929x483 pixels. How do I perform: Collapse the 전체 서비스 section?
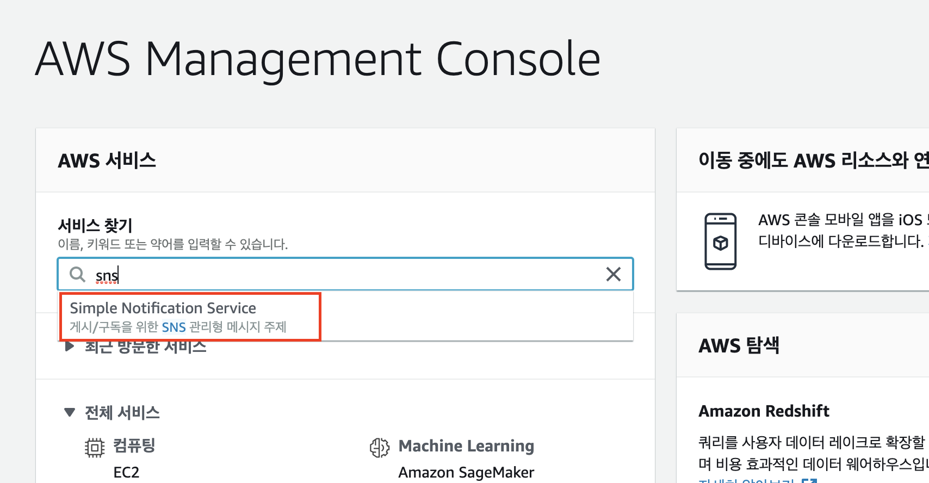pos(70,412)
